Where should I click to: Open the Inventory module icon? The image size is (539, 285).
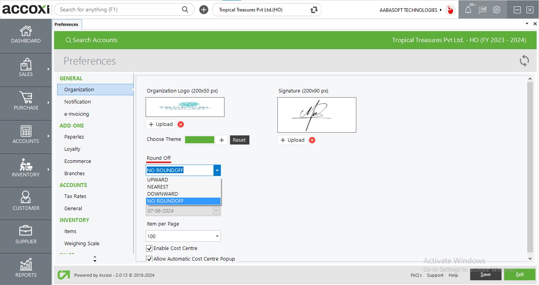[26, 168]
